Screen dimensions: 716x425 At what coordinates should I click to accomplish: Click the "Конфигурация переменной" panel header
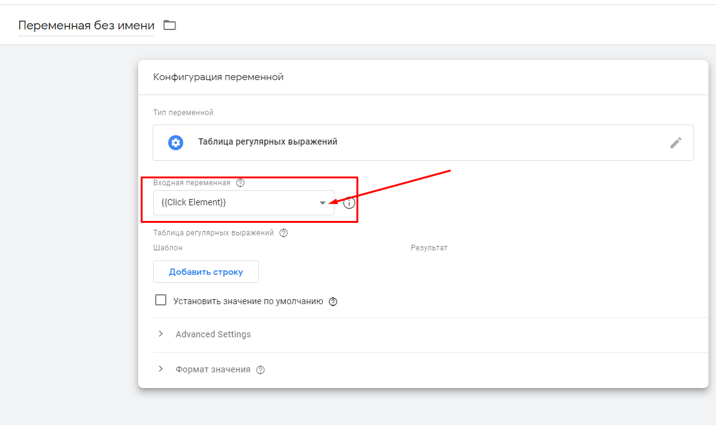tap(218, 77)
